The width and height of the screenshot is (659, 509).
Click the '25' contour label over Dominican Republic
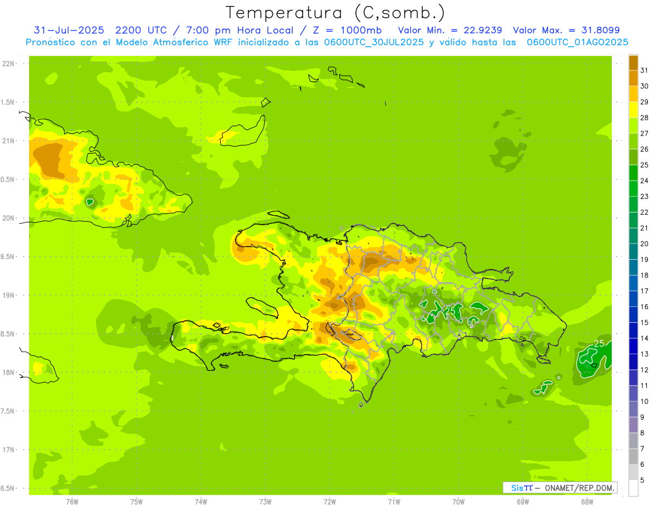click(451, 311)
